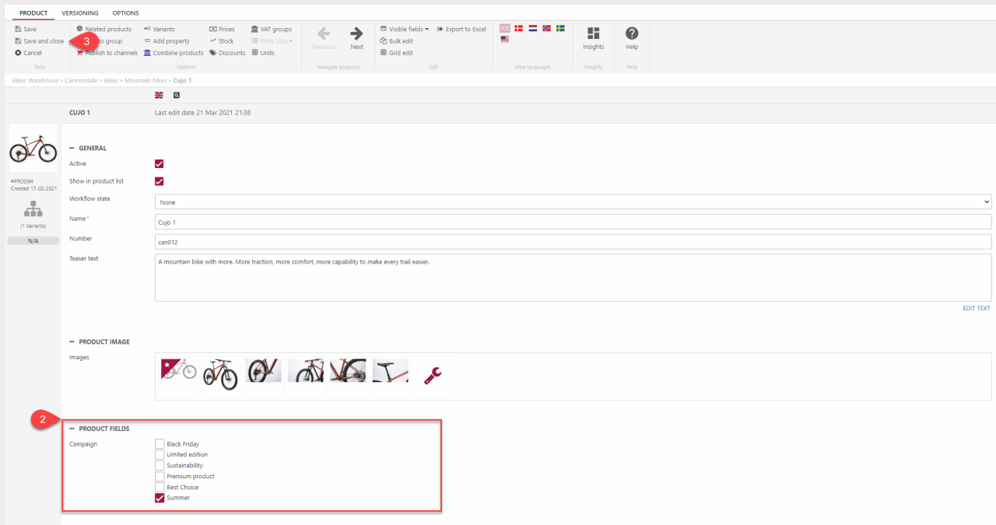
Task: Click the Edit Text link
Action: 976,308
